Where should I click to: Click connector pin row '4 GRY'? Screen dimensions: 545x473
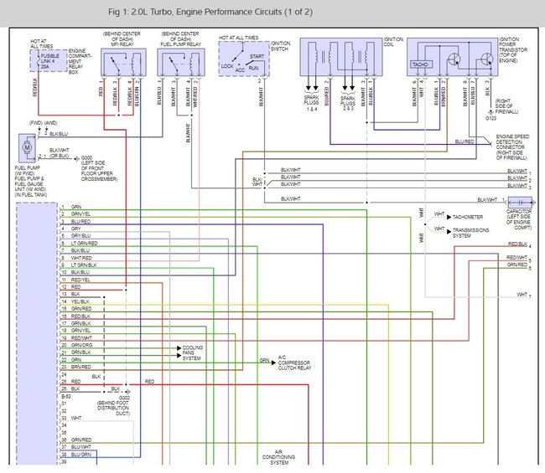coord(71,229)
